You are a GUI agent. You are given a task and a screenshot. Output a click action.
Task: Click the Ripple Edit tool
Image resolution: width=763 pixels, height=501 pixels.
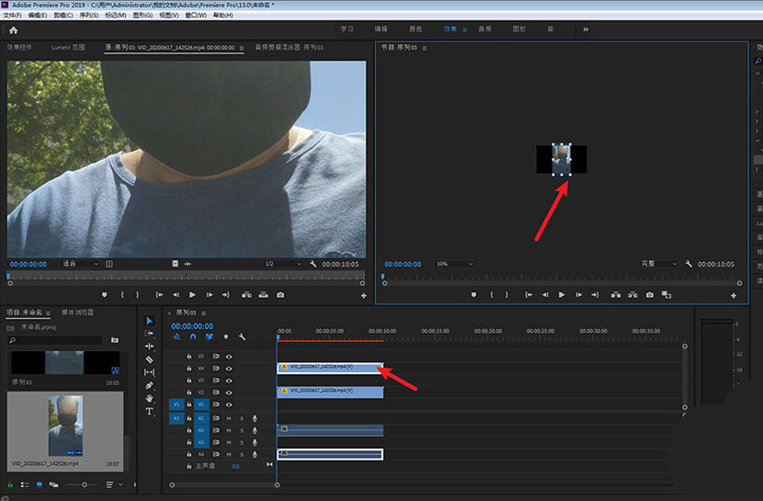click(x=150, y=347)
